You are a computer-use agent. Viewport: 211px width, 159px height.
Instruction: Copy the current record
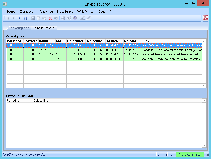pyautogui.click(x=44, y=18)
